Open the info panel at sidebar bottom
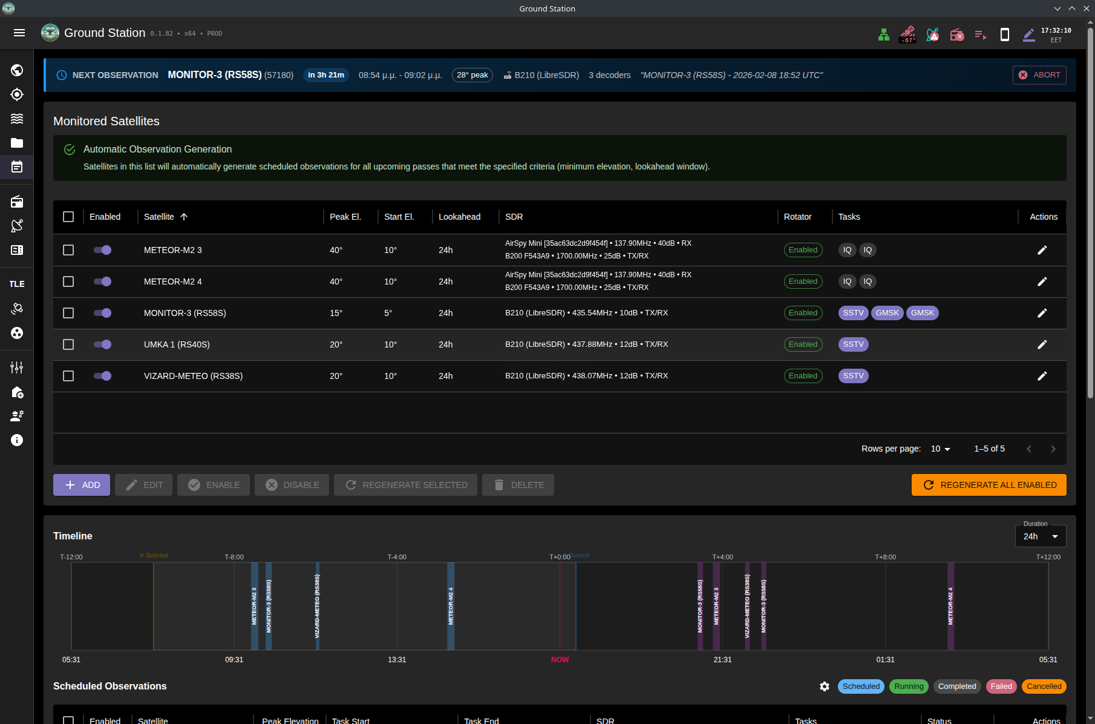This screenshot has height=724, width=1095. (16, 440)
